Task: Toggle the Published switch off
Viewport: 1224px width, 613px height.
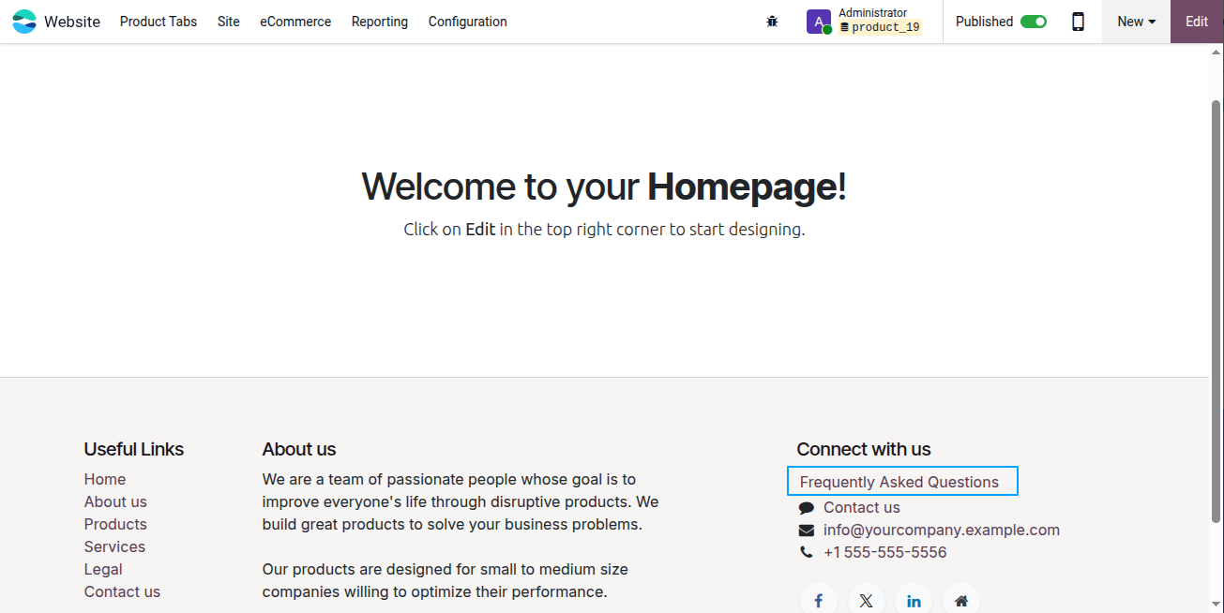Action: coord(1034,22)
